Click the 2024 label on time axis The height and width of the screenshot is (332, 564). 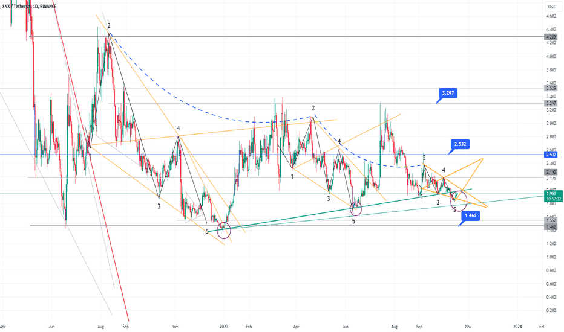[517, 327]
